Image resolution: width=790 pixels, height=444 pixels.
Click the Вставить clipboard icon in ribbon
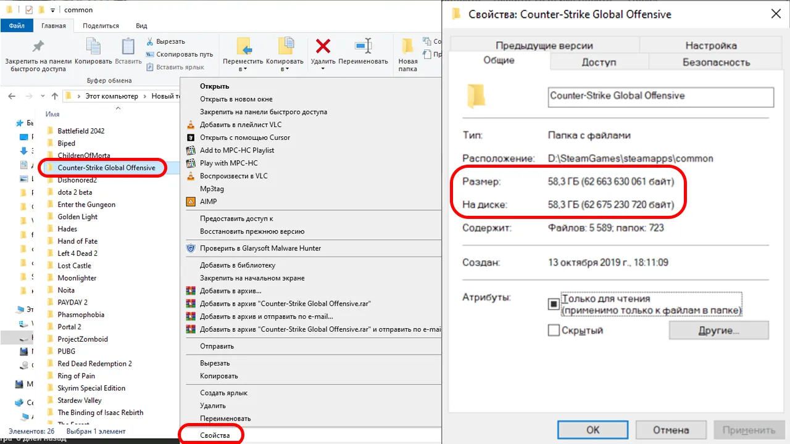pos(128,46)
